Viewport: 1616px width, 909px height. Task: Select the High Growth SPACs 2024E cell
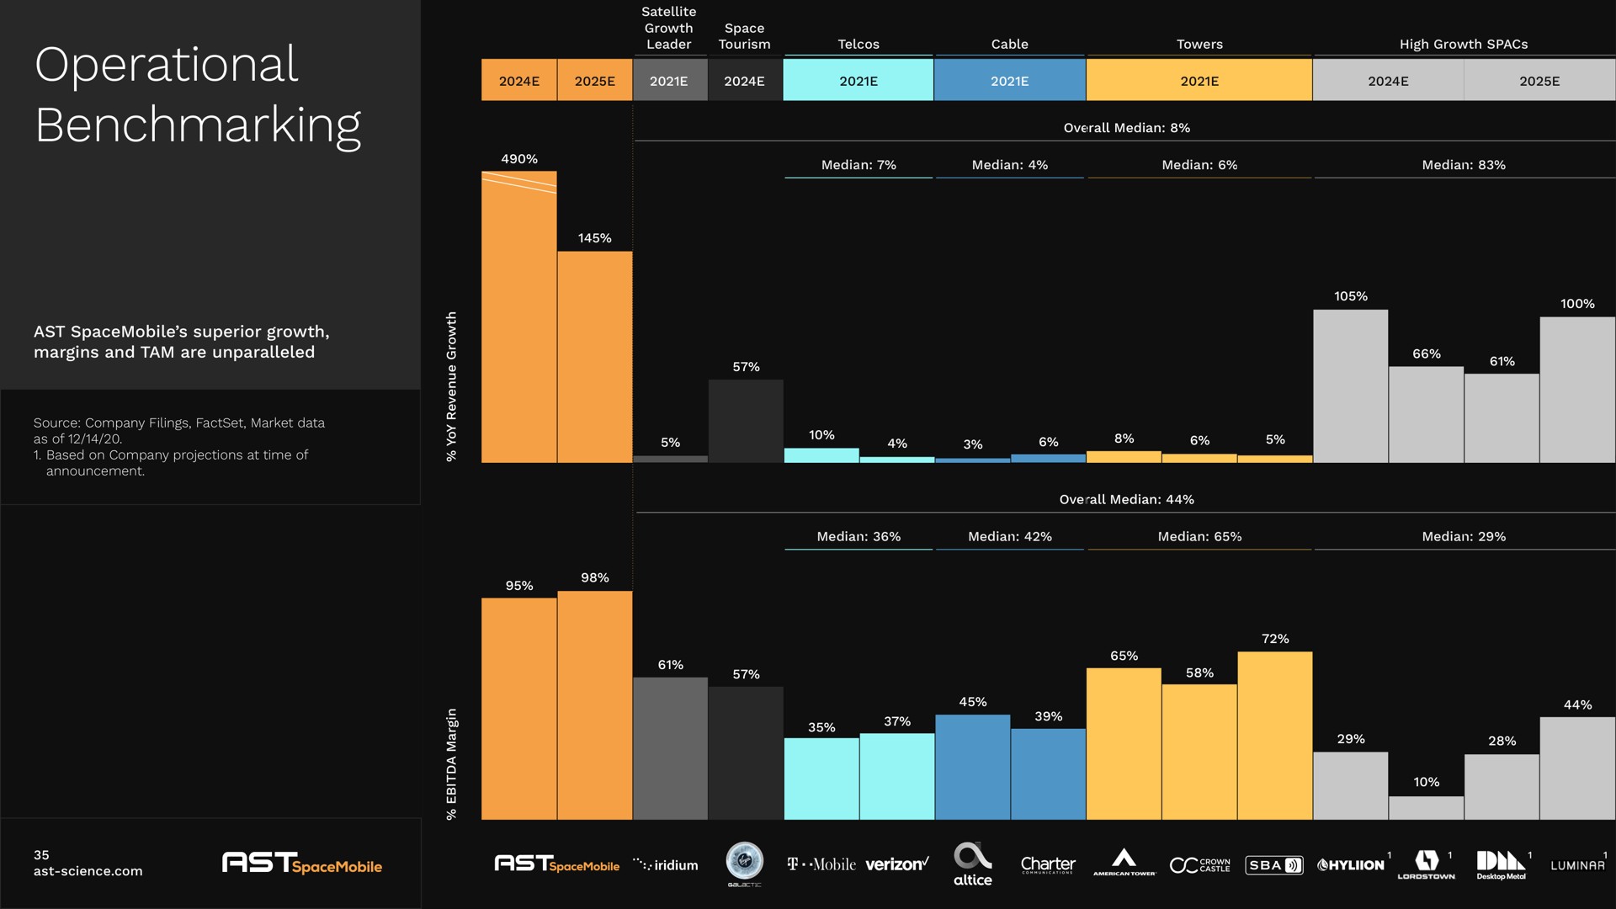[x=1389, y=81]
